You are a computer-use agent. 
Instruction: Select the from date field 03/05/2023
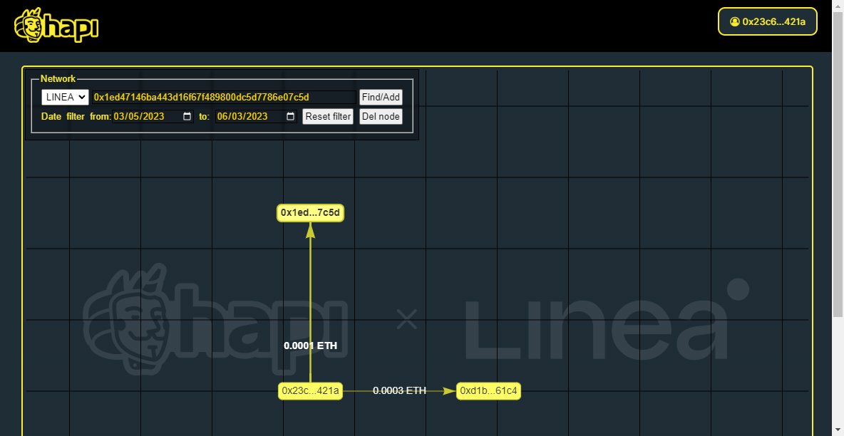coord(153,116)
